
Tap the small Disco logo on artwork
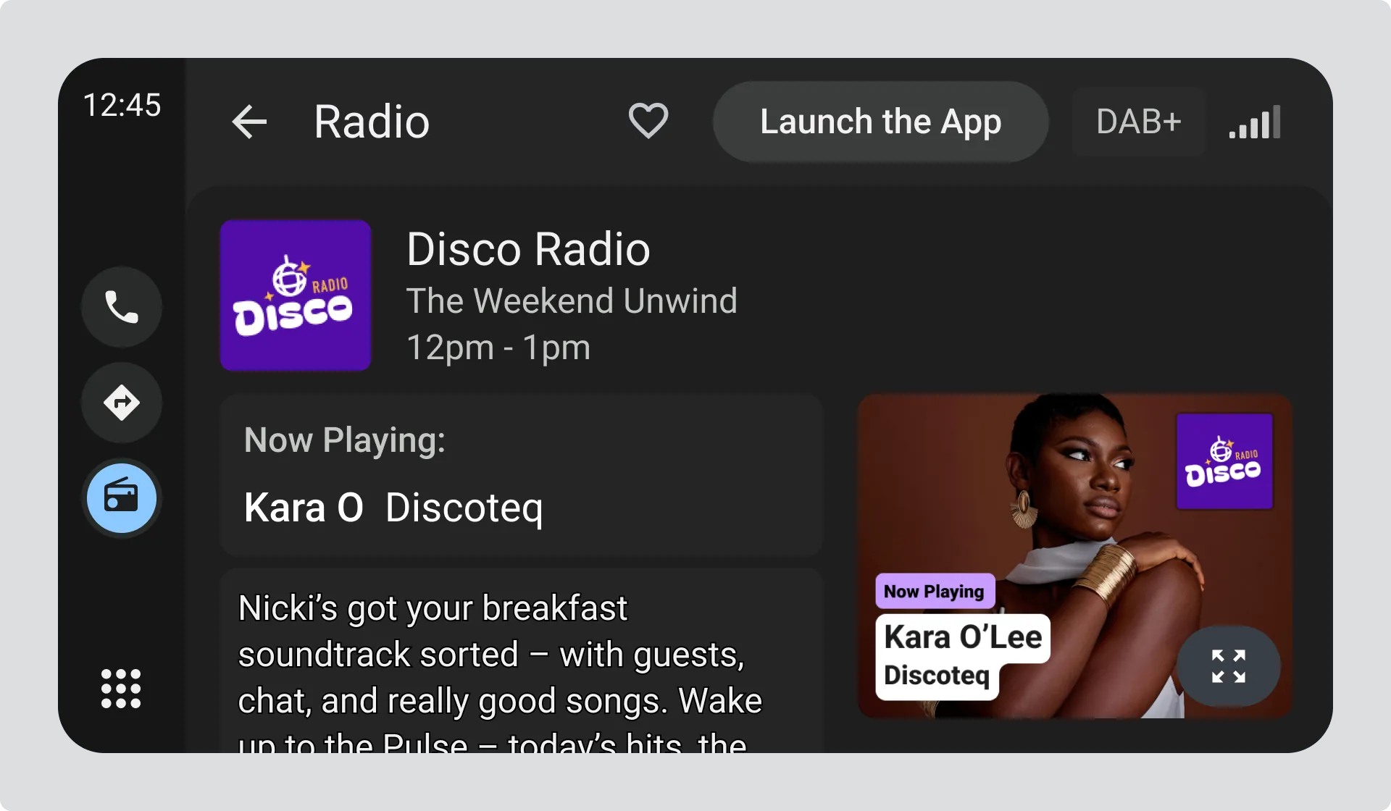[x=1224, y=461]
